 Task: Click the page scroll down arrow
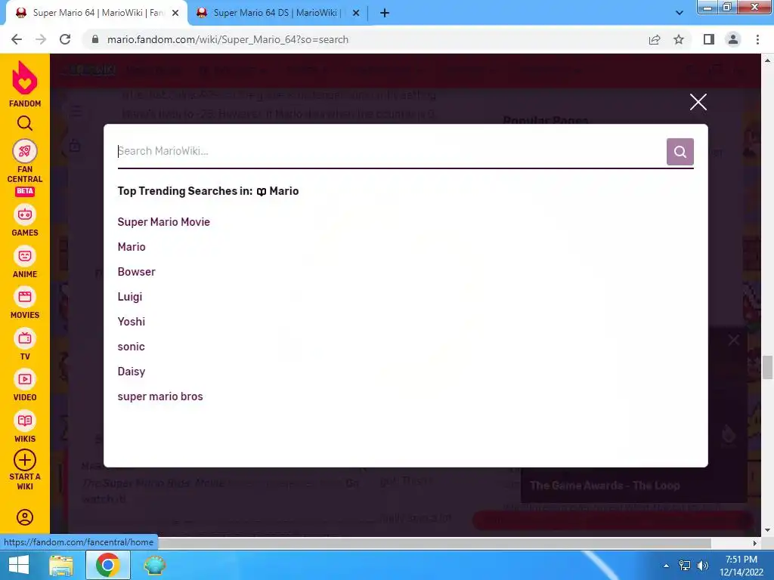(767, 530)
